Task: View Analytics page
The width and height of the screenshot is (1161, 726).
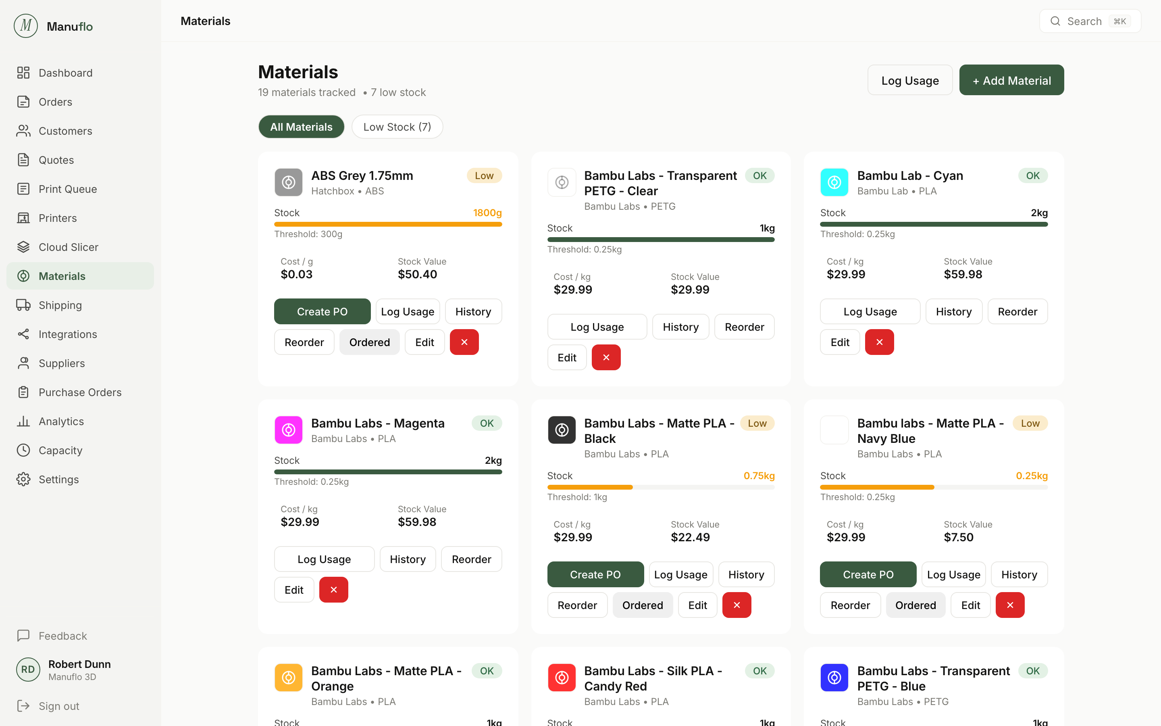Action: pyautogui.click(x=80, y=421)
